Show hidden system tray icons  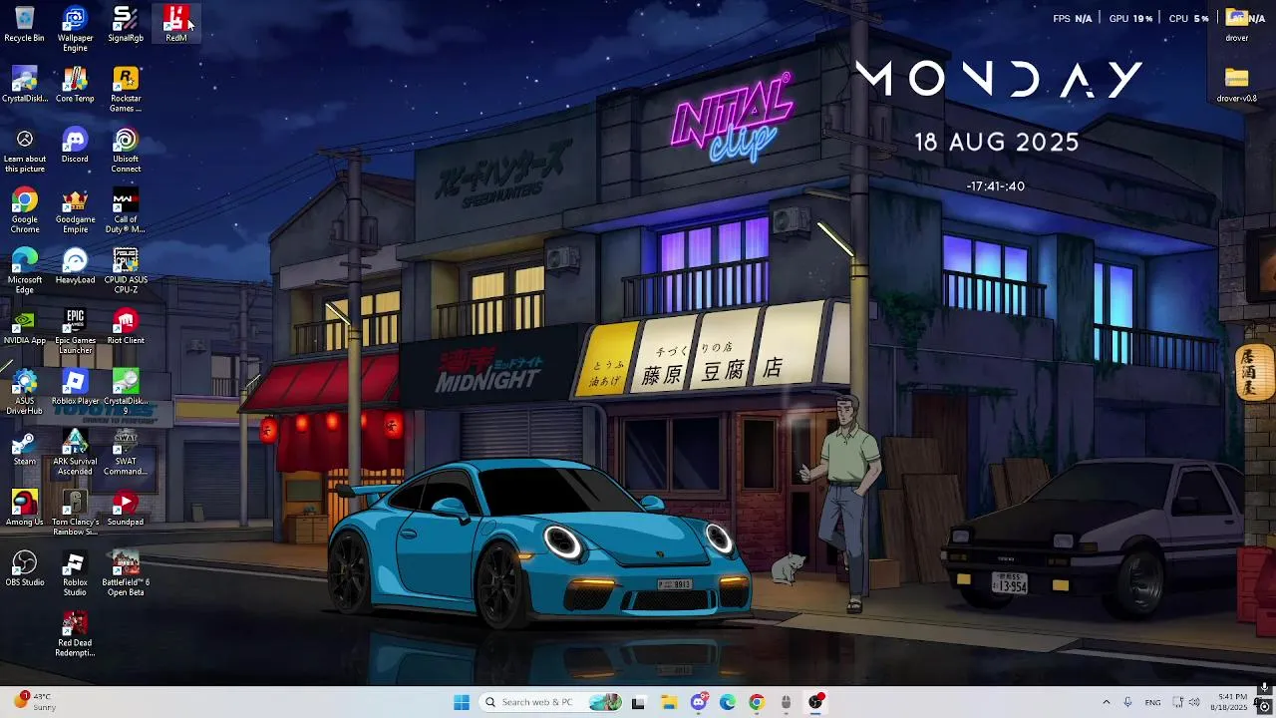pyautogui.click(x=1106, y=702)
